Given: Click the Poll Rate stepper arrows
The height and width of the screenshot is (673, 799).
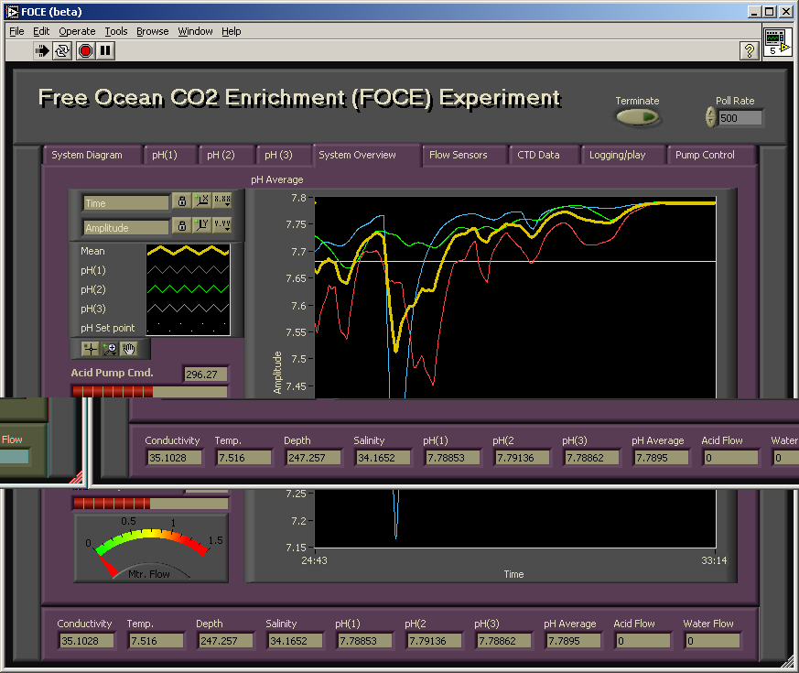Looking at the screenshot, I should click(x=710, y=117).
